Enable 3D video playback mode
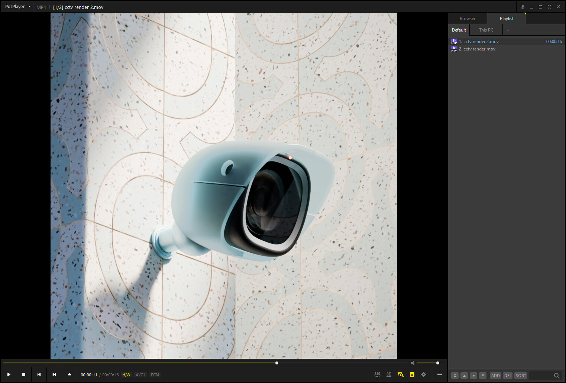The height and width of the screenshot is (383, 566). coord(389,374)
